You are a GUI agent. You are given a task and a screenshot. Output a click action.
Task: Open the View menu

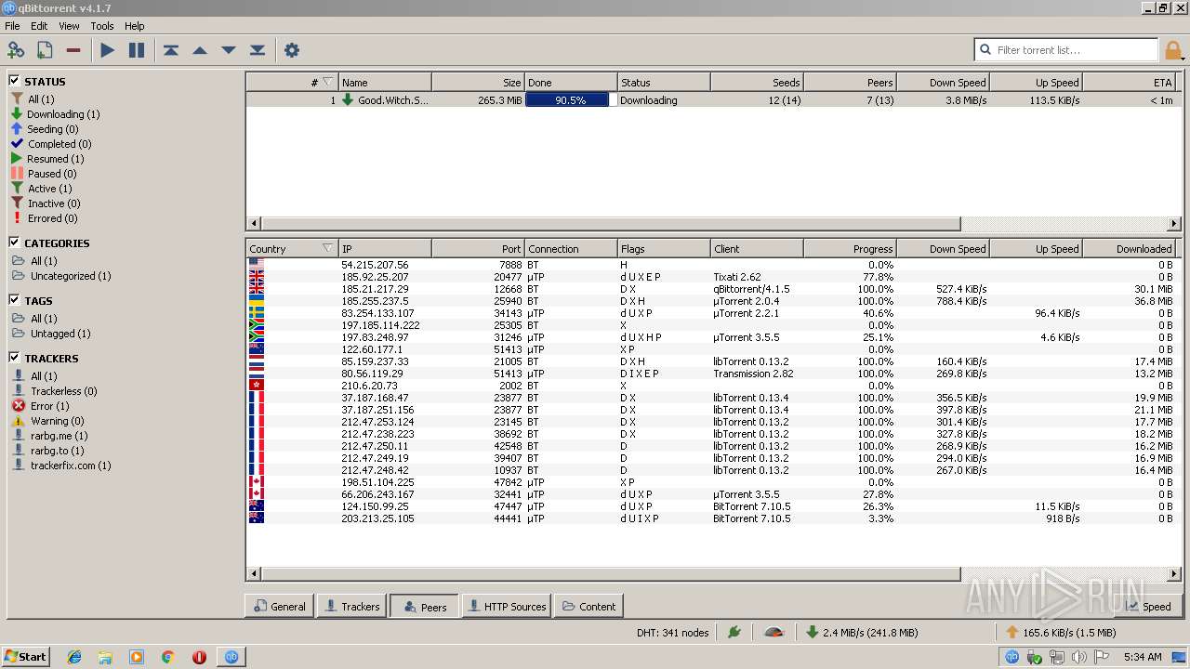tap(70, 26)
